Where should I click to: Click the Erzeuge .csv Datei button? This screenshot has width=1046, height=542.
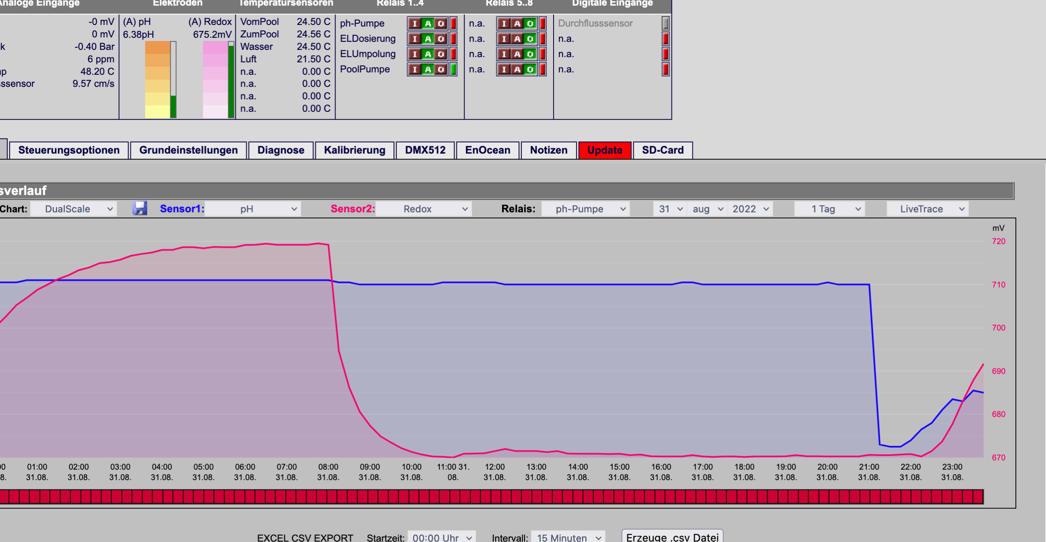pos(672,537)
